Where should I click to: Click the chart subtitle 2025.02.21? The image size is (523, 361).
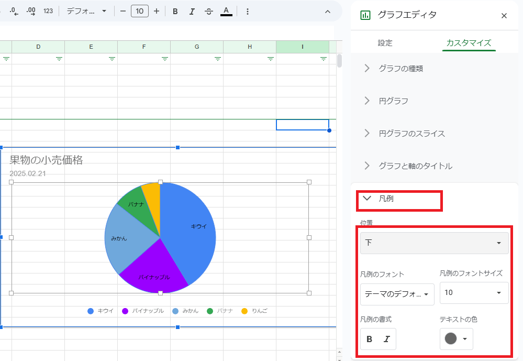point(27,173)
